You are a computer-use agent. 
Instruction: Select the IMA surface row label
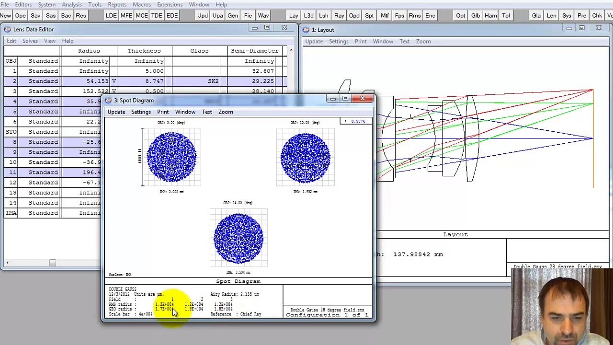click(x=11, y=213)
